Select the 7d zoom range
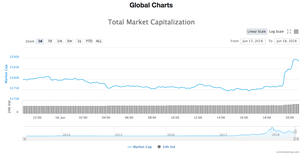This screenshot has height=156, width=304. click(x=50, y=41)
